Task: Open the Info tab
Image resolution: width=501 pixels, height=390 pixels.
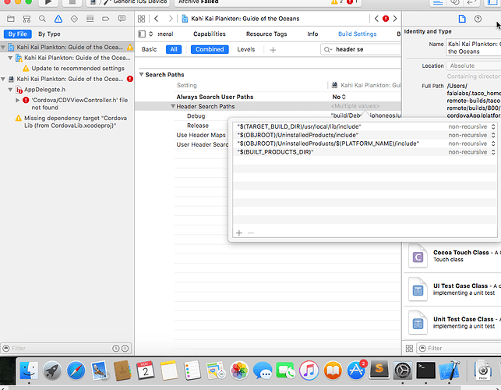Action: [312, 34]
